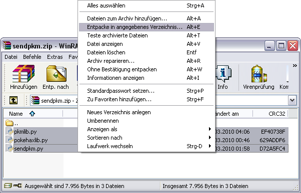Click the WinRAR title bar app icon
The height and width of the screenshot is (193, 301).
[x=7, y=45]
